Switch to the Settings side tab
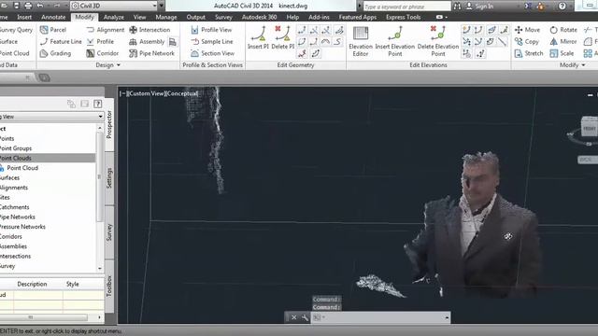The image size is (598, 336). (x=109, y=178)
